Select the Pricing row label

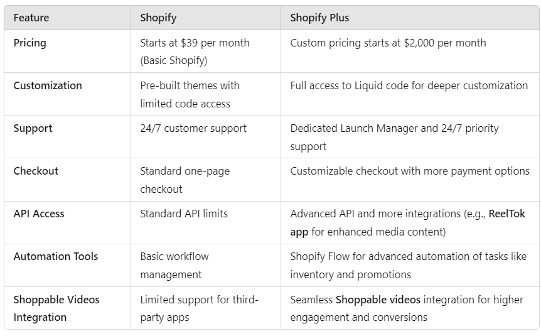[x=29, y=43]
